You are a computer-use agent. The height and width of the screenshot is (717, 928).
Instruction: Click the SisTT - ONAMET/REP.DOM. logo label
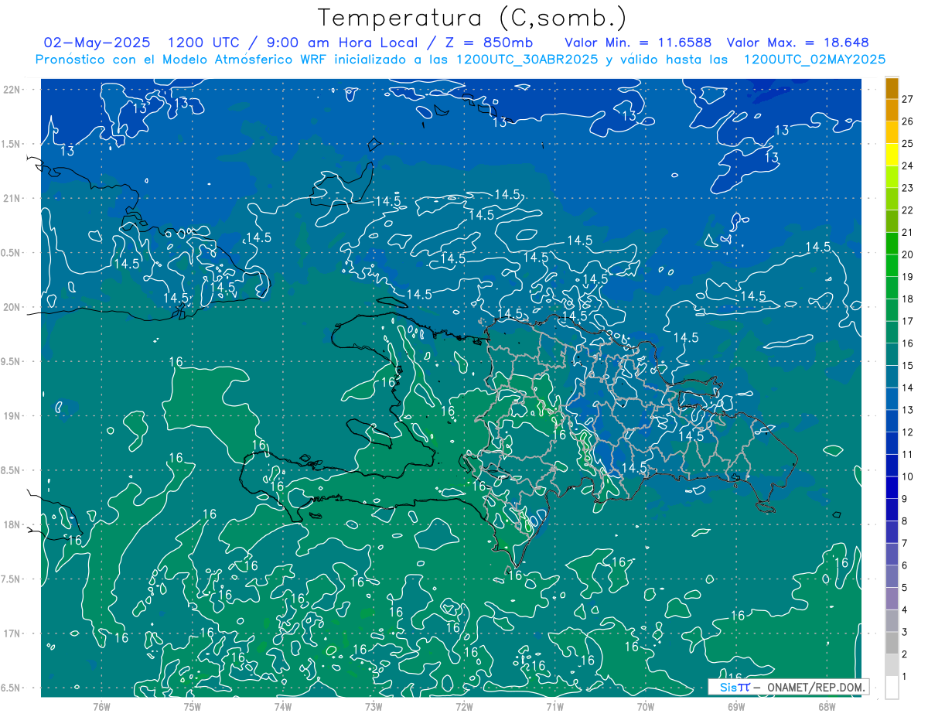coord(788,687)
